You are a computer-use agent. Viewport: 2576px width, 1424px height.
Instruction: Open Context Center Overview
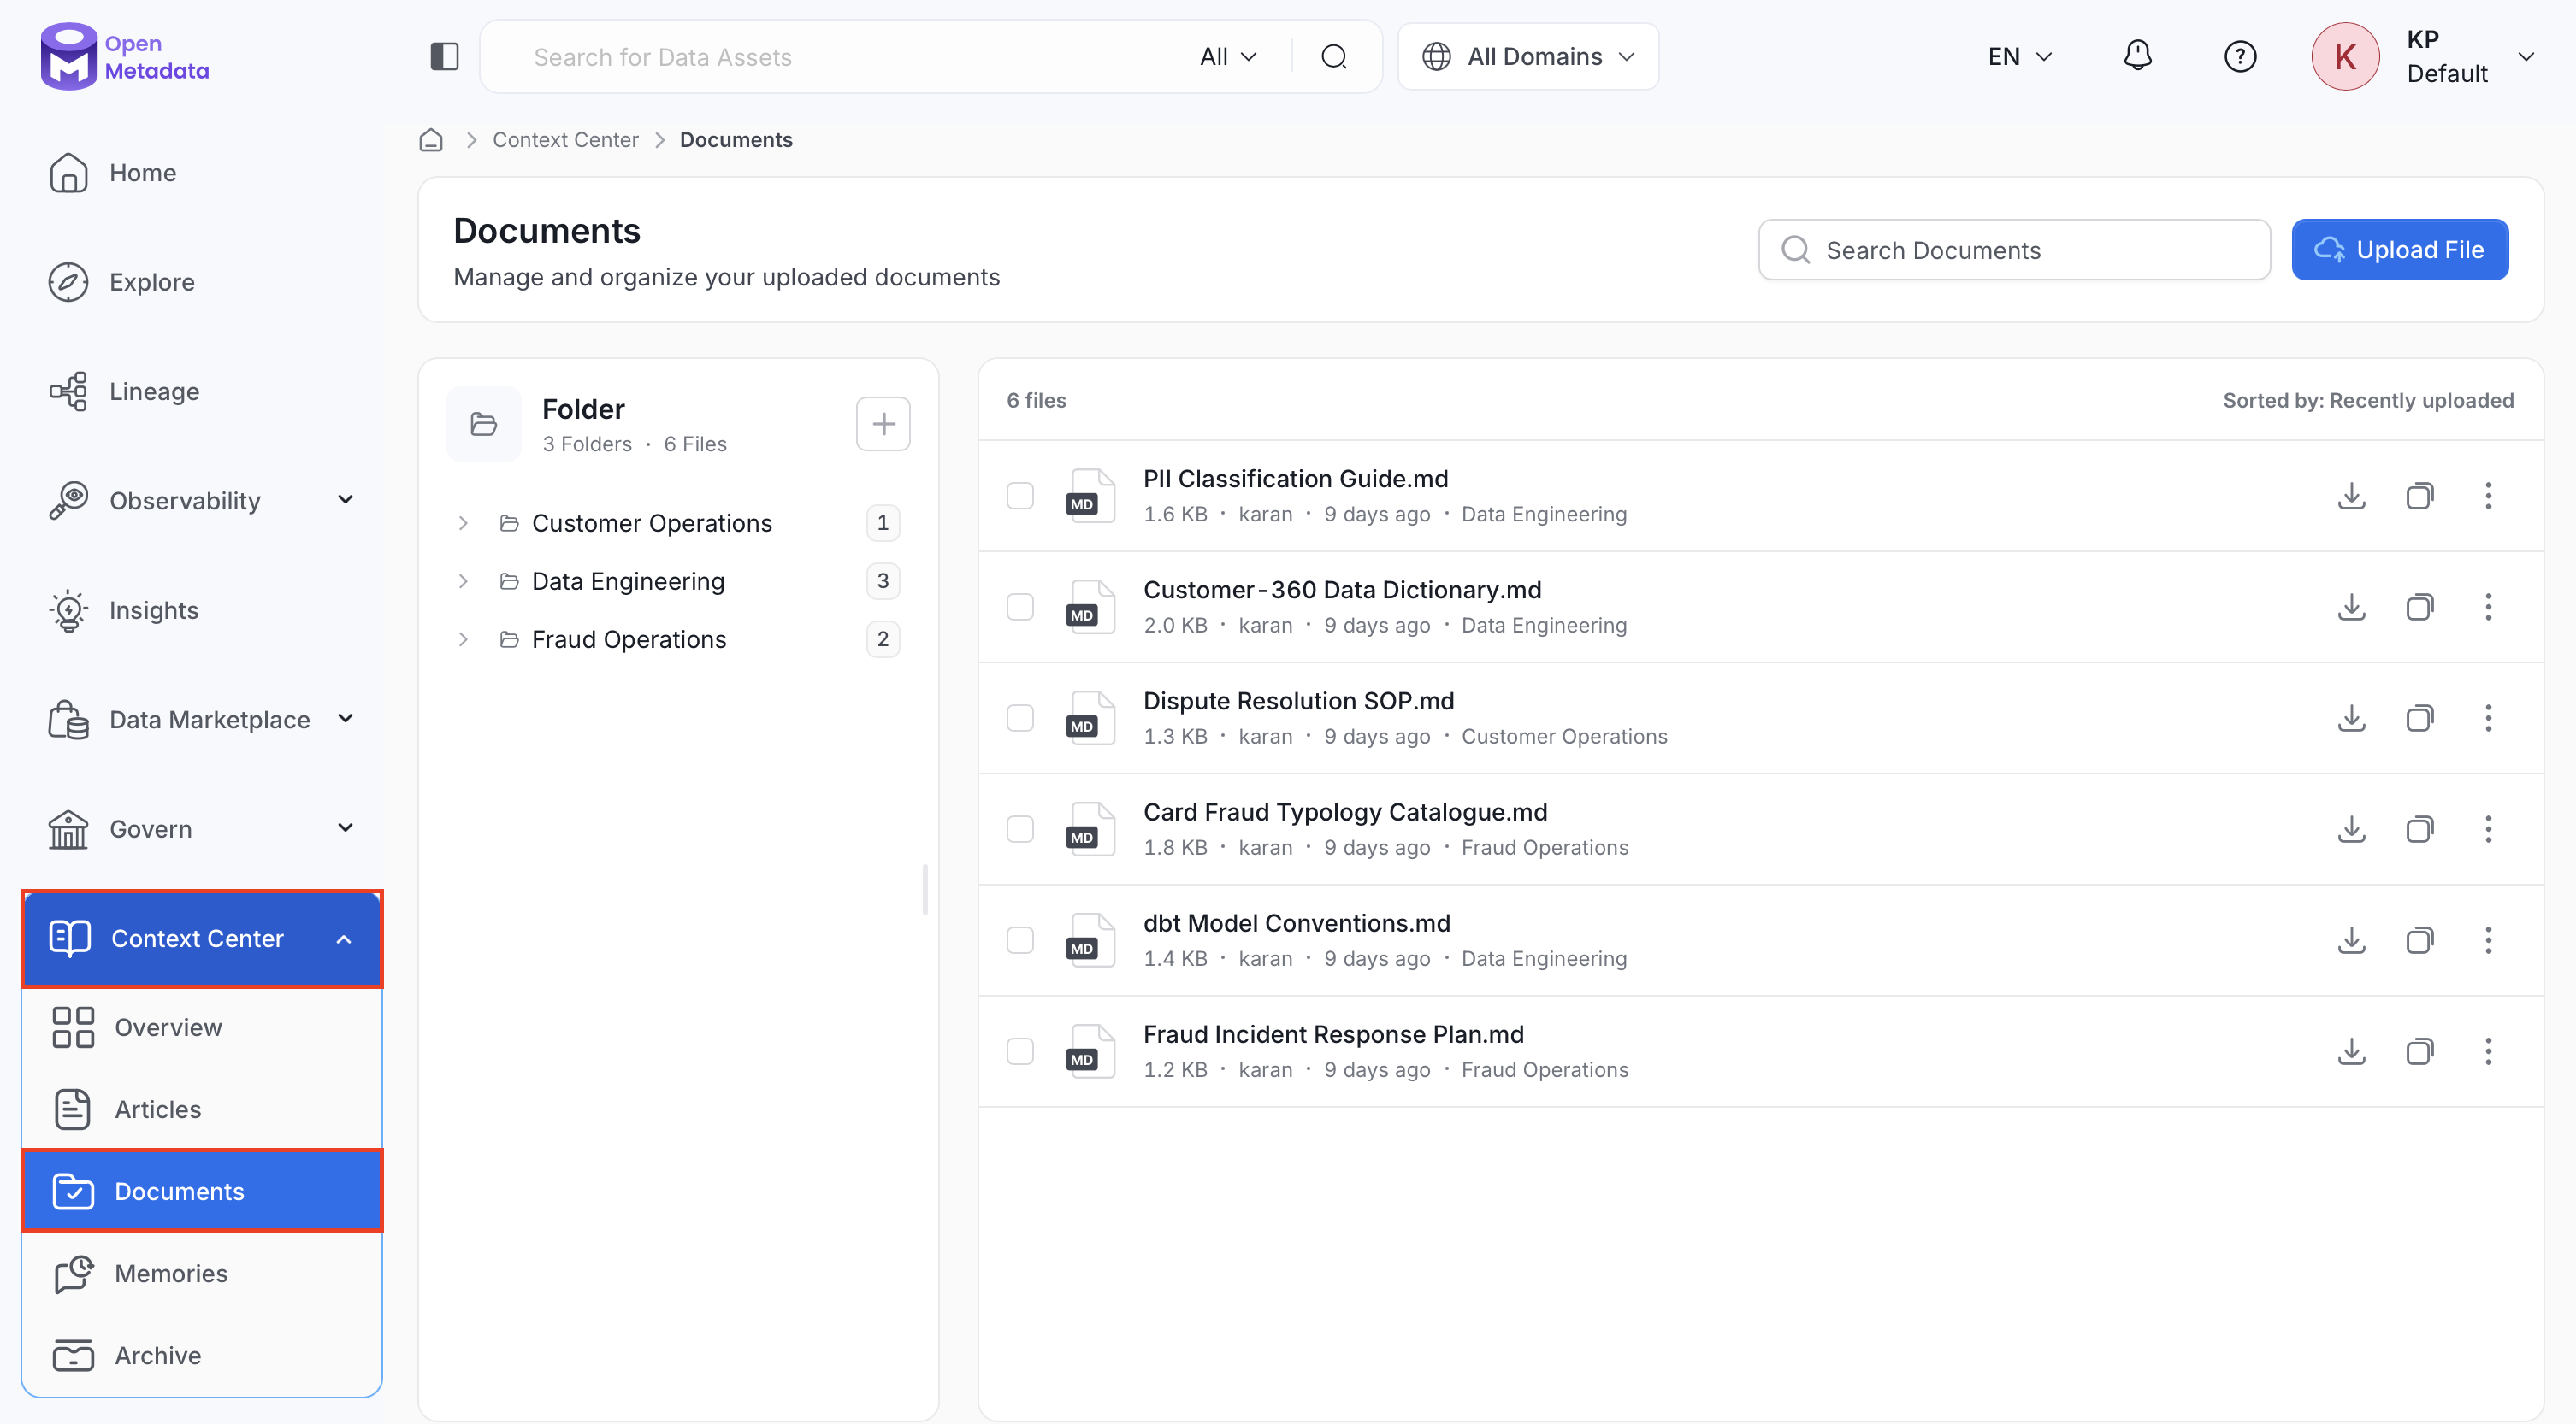tap(201, 1027)
